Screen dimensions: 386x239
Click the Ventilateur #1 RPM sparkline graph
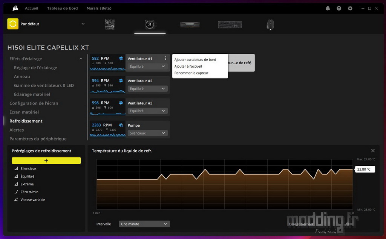click(107, 69)
